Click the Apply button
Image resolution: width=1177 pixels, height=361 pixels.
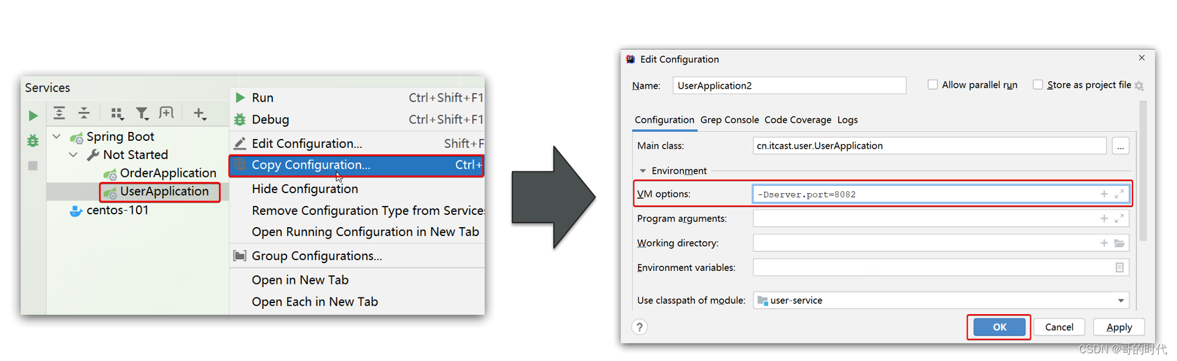click(x=1119, y=327)
